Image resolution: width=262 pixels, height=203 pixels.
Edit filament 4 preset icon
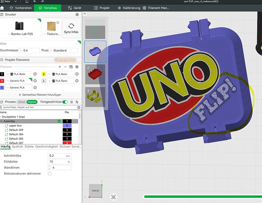point(77,81)
